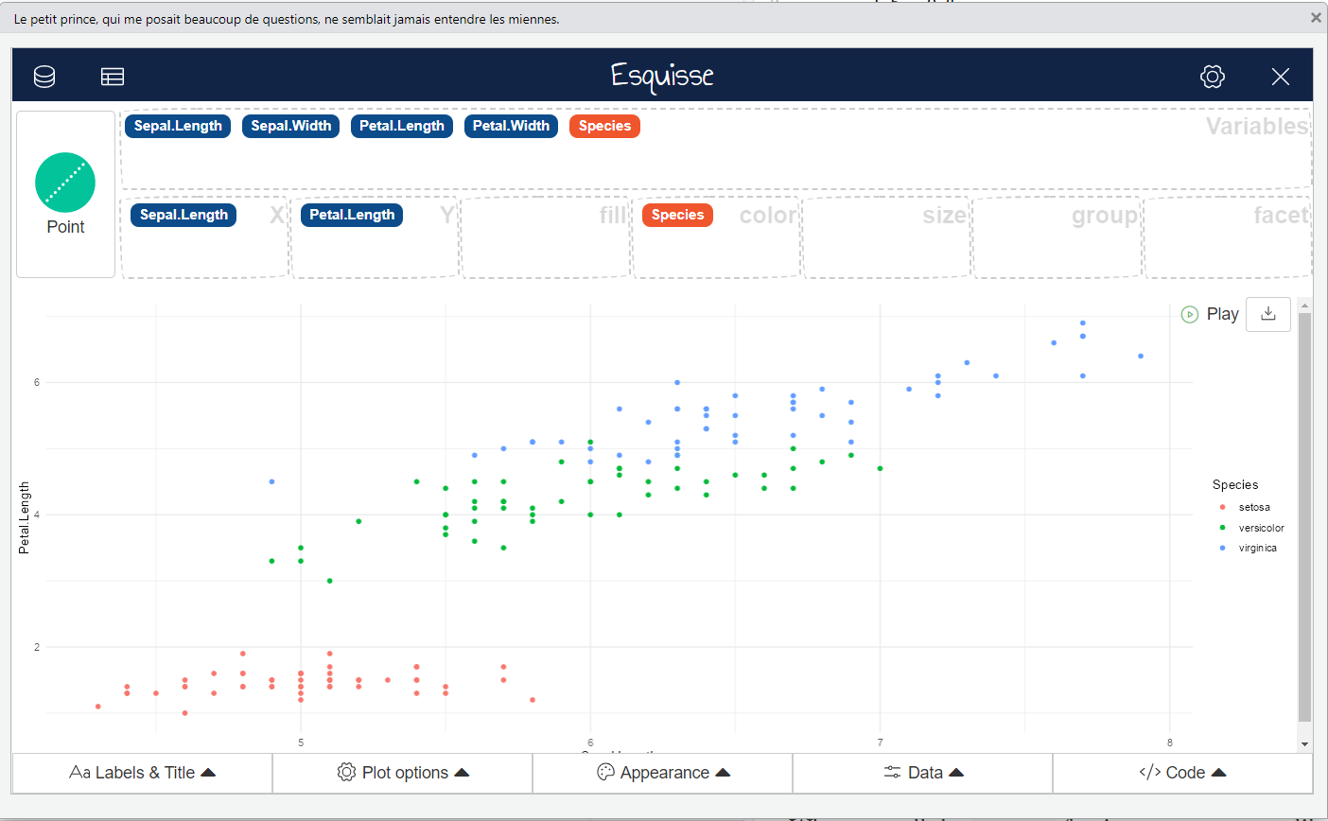Image resolution: width=1328 pixels, height=821 pixels.
Task: Expand the Labels & Title panel
Action: [142, 773]
